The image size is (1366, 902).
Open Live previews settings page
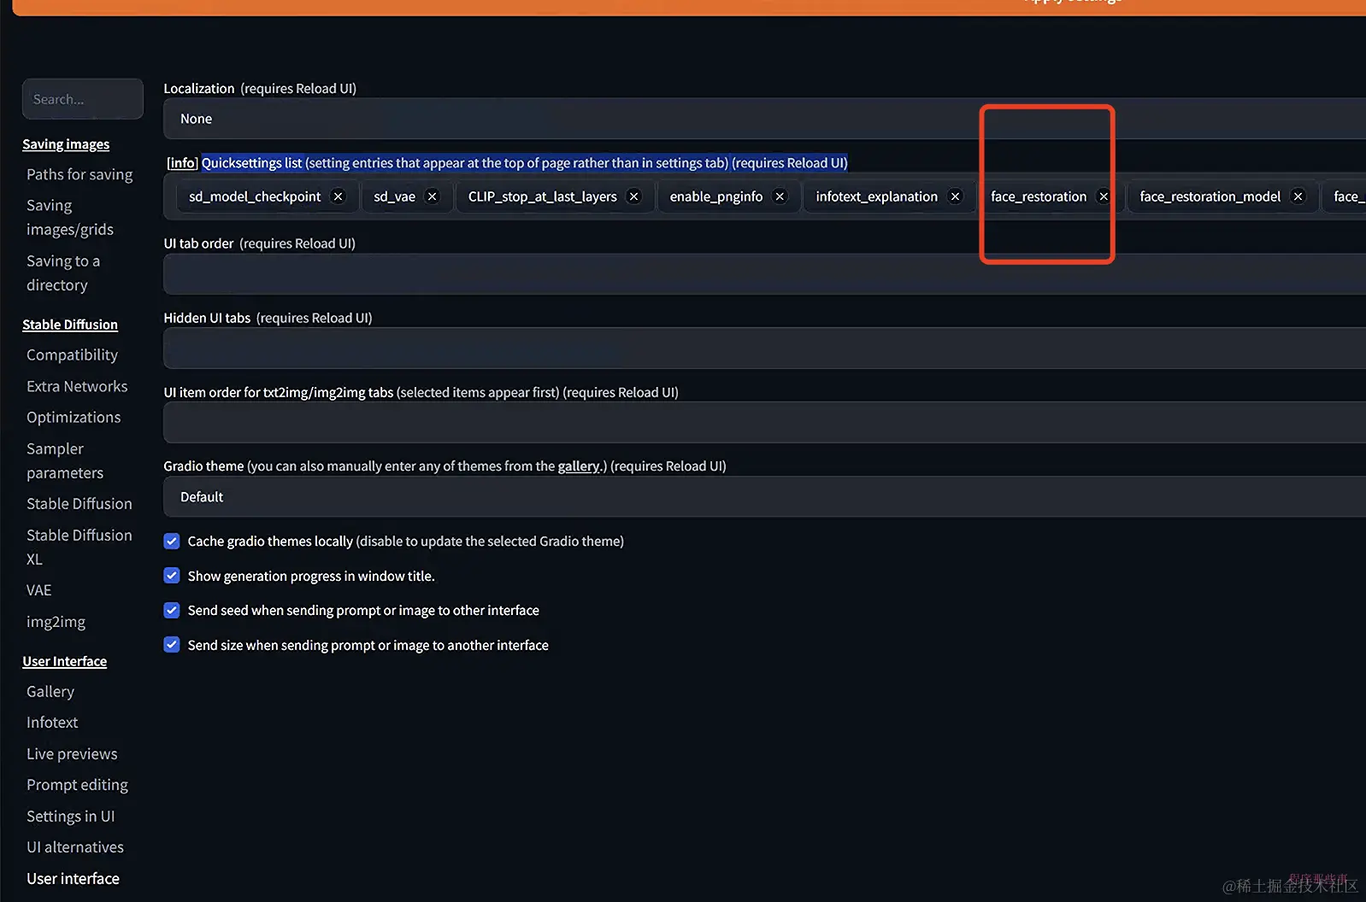72,754
